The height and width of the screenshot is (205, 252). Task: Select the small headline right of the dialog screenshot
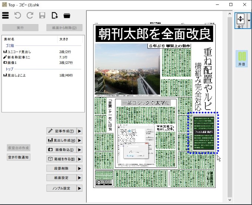166,128
